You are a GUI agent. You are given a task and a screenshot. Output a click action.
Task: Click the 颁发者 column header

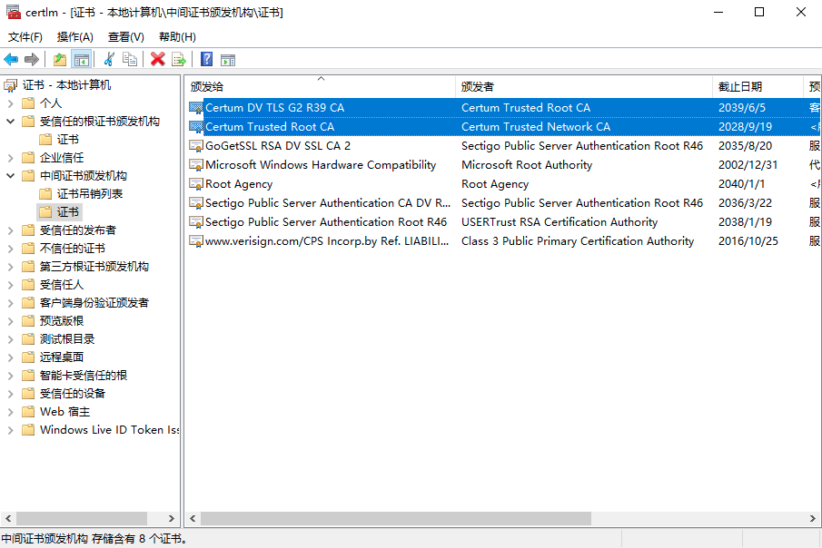point(478,87)
